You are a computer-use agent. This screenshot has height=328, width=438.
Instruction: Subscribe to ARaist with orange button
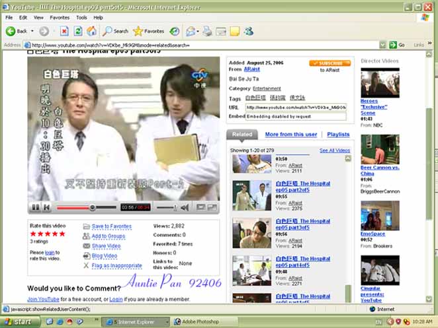(329, 63)
